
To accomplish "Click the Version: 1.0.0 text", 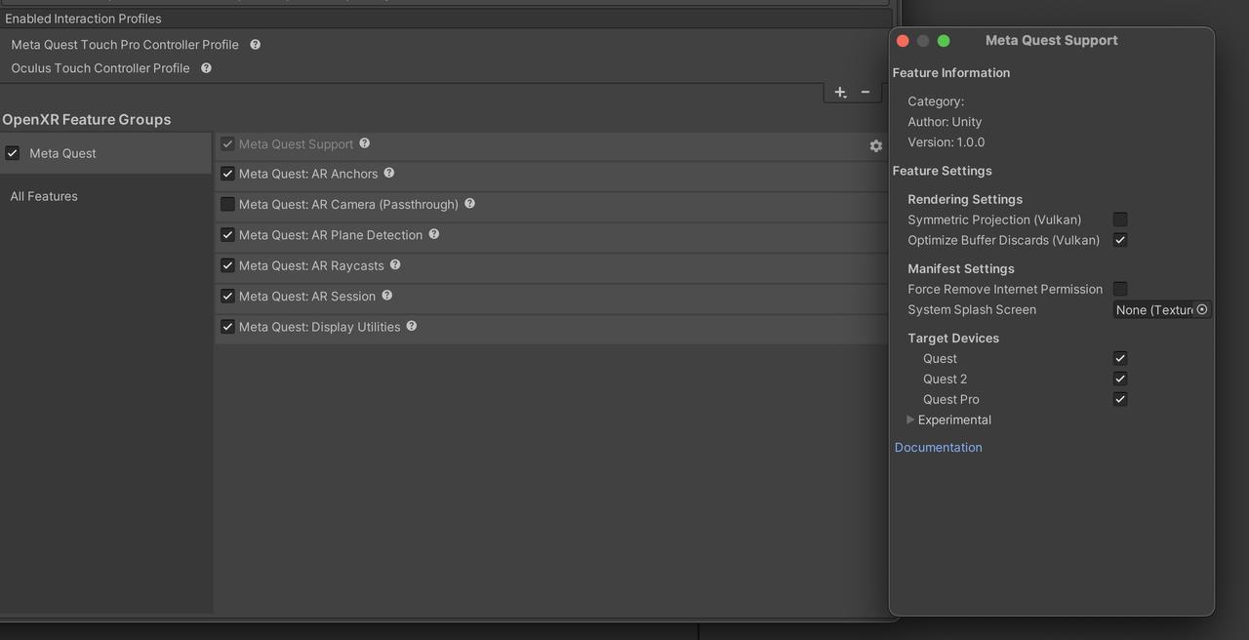I will coord(946,141).
